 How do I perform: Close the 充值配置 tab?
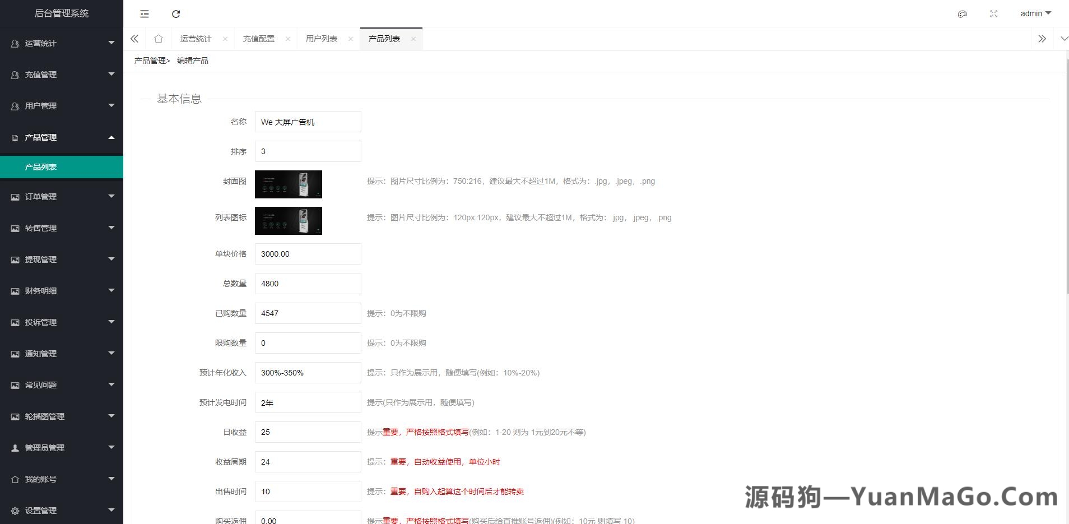coord(288,38)
